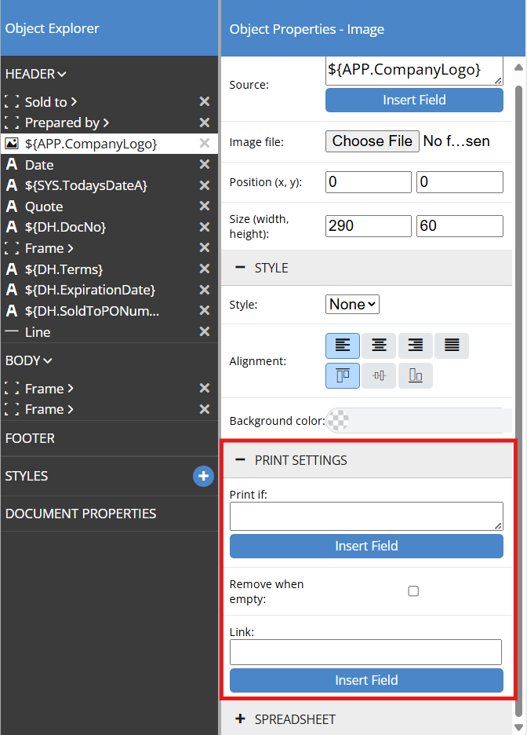
Task: Open the DOCUMENT PROPERTIES section
Action: click(x=81, y=514)
